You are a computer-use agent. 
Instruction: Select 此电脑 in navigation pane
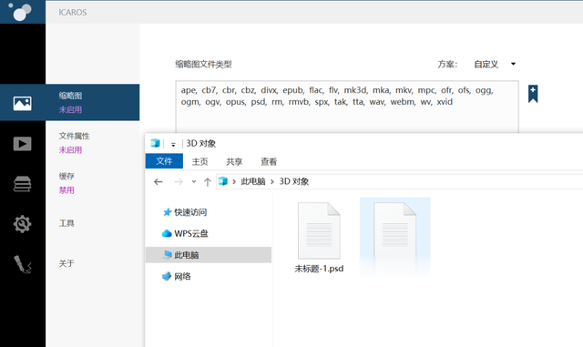(209, 255)
